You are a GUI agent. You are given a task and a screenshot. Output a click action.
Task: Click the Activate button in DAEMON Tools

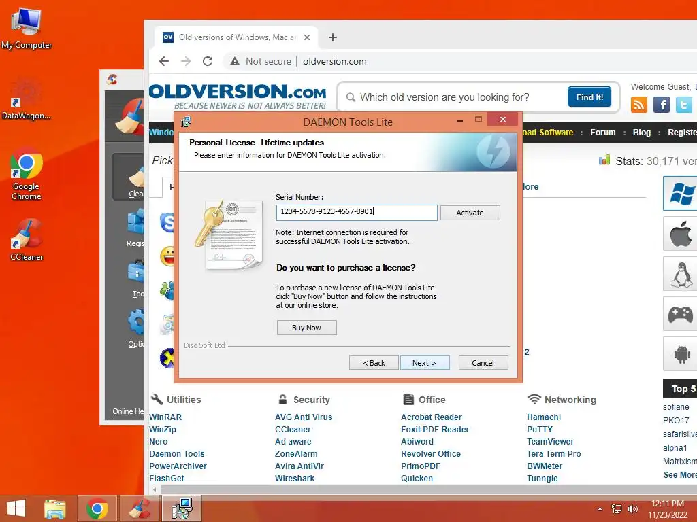470,213
